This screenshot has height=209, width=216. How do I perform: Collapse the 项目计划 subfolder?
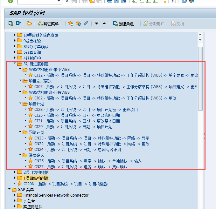[x=20, y=103]
